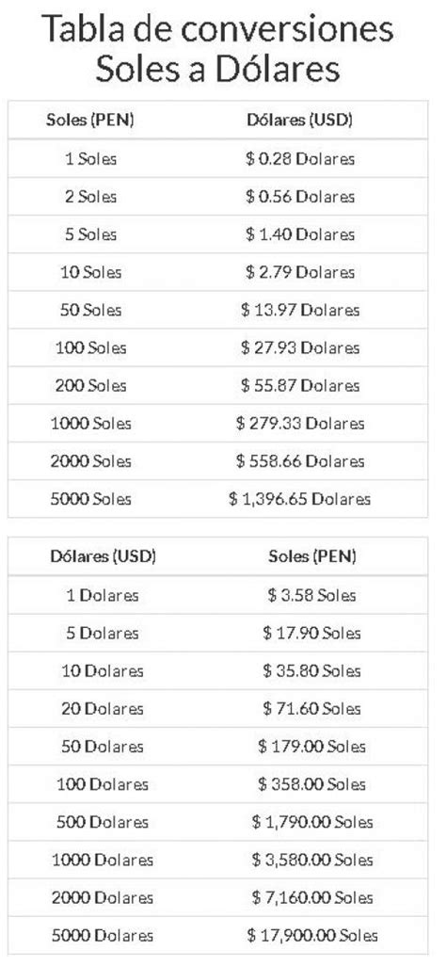Viewport: 446px width, 966px height.
Task: Click the '200 Soles' row label
Action: (90, 386)
